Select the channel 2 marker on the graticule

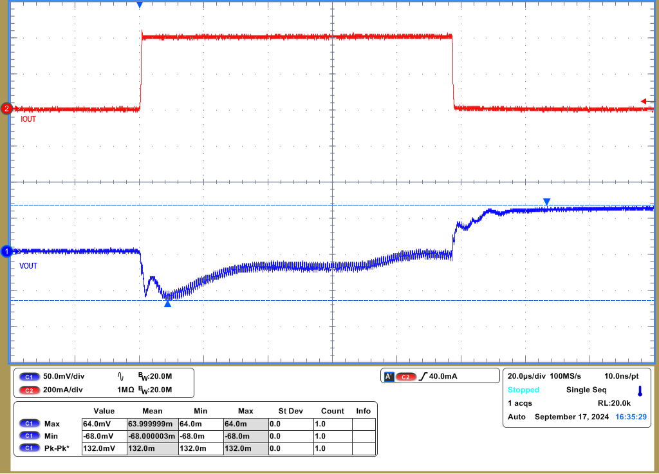(x=6, y=109)
